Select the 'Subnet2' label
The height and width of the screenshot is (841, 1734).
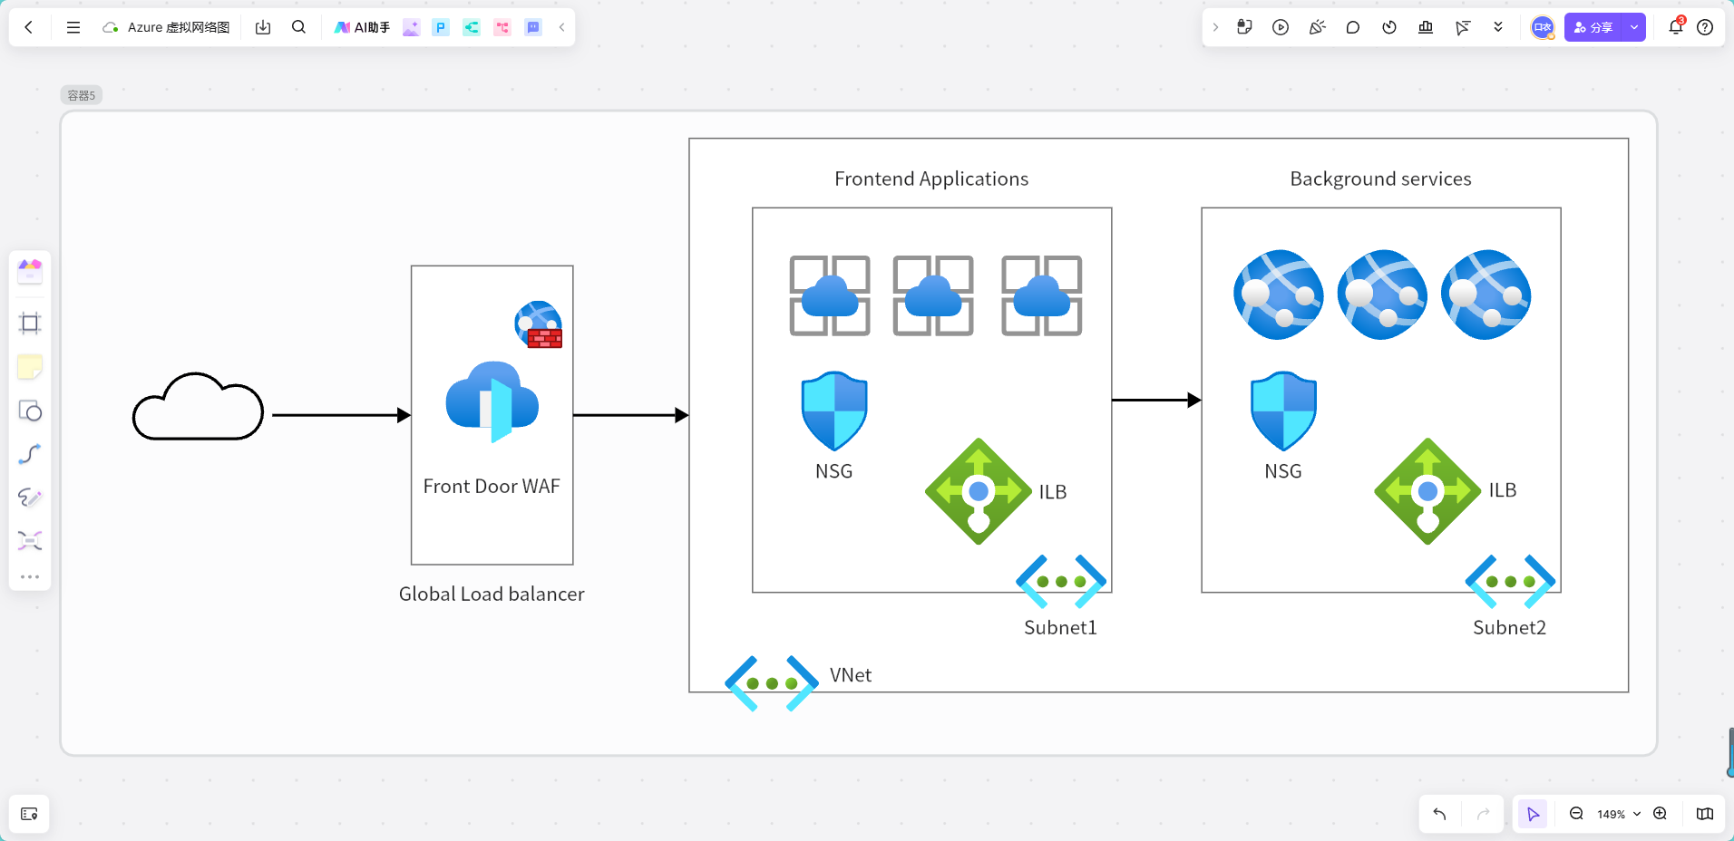[x=1509, y=627]
